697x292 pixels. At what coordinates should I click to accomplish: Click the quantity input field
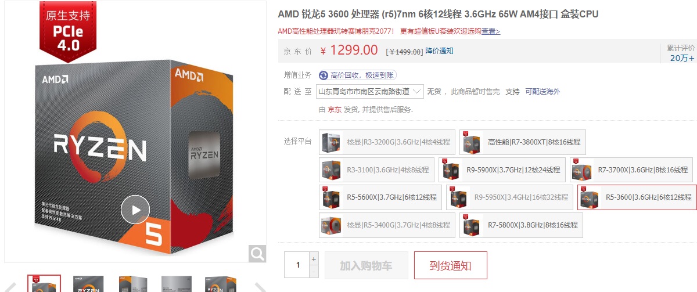pyautogui.click(x=297, y=265)
